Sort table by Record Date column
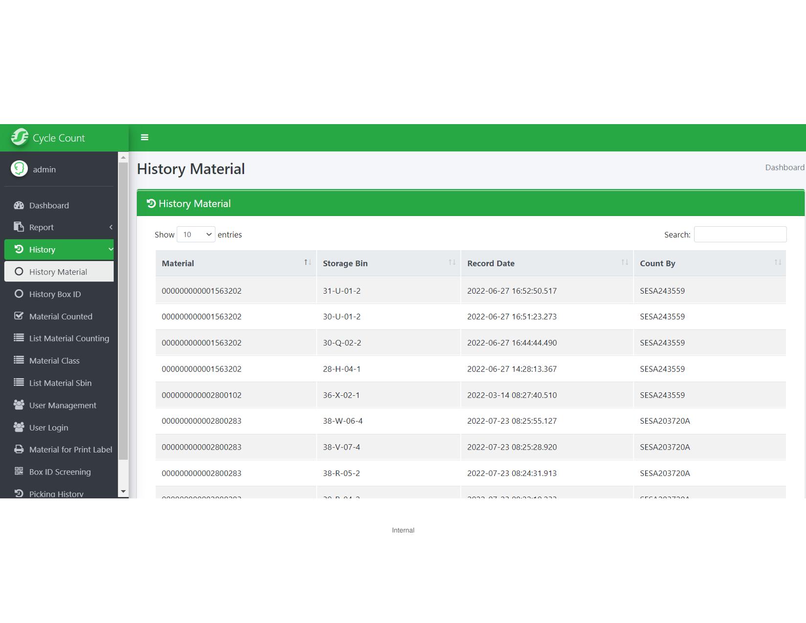Viewport: 806px width, 623px height. pyautogui.click(x=546, y=263)
